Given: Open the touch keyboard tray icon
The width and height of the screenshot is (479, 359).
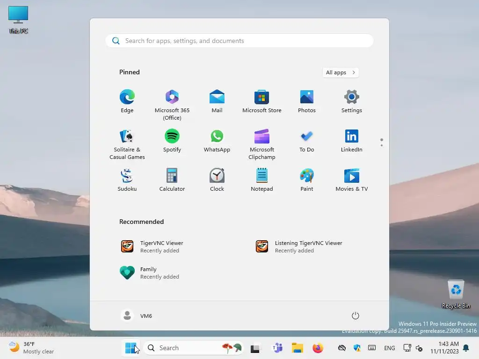Looking at the screenshot, I should (x=372, y=348).
